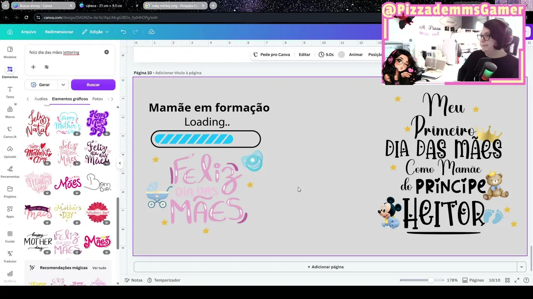This screenshot has height=299, width=533.
Task: Click 'Adicionar título à página' title field
Action: 178,73
